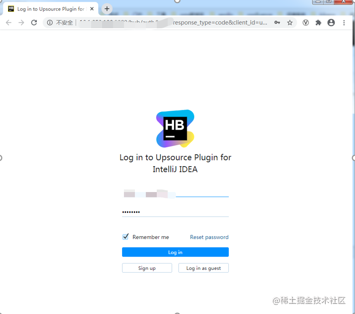Screen dimensions: 355x314
Task: Close the browser window
Action: click(x=343, y=2)
